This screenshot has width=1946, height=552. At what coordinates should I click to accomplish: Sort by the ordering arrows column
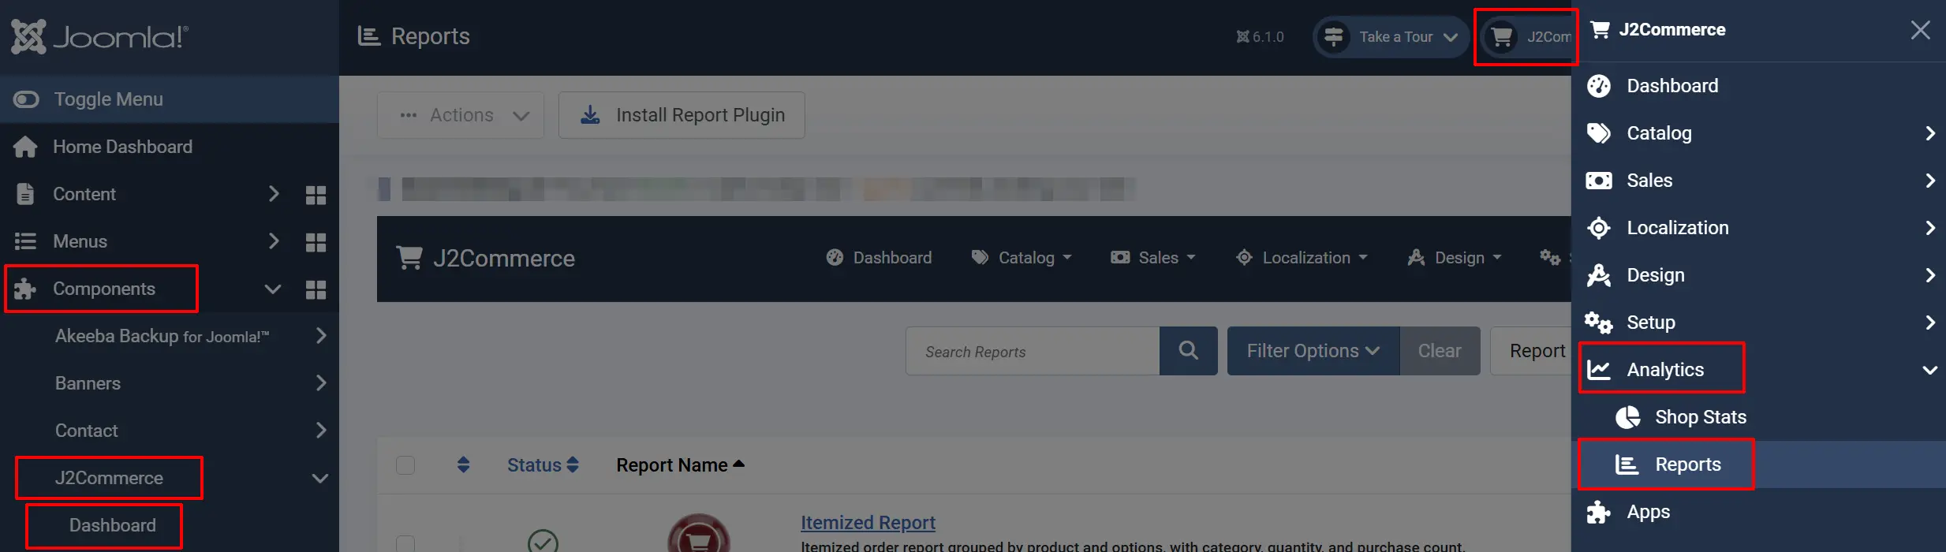click(464, 465)
